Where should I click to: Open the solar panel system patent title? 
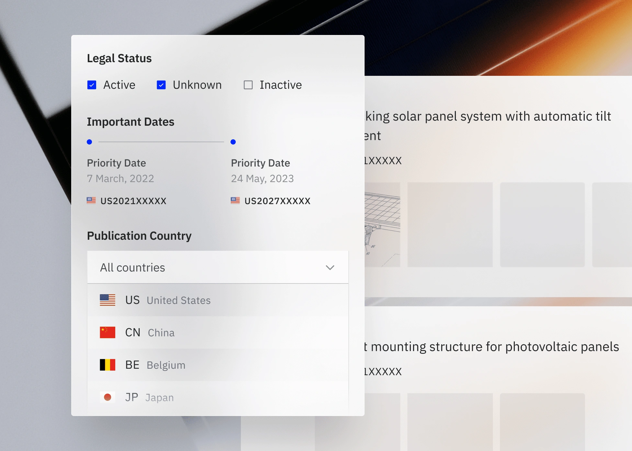488,126
